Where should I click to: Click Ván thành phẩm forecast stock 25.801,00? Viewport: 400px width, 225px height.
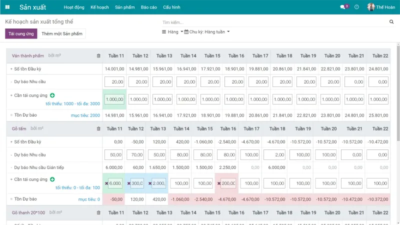click(x=378, y=115)
